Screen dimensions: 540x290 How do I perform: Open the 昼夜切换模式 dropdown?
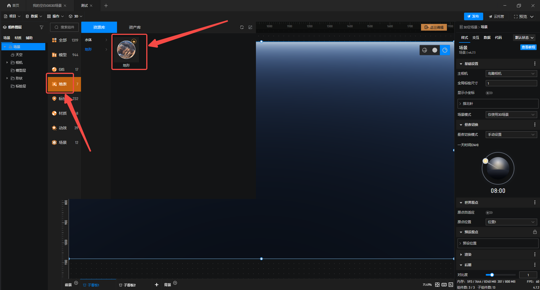[x=511, y=135]
